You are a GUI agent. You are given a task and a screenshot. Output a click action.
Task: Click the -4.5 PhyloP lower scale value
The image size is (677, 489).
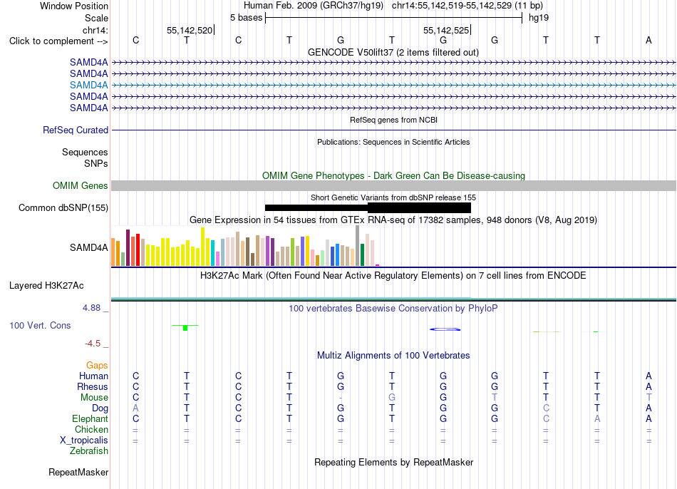pyautogui.click(x=93, y=344)
